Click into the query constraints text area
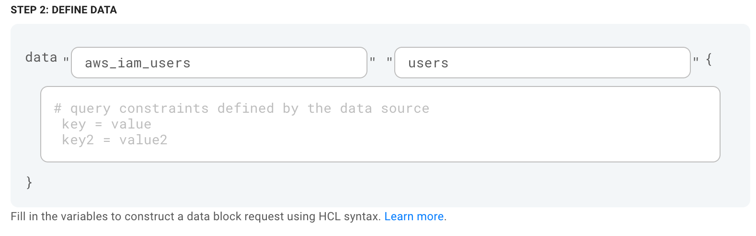 click(380, 124)
